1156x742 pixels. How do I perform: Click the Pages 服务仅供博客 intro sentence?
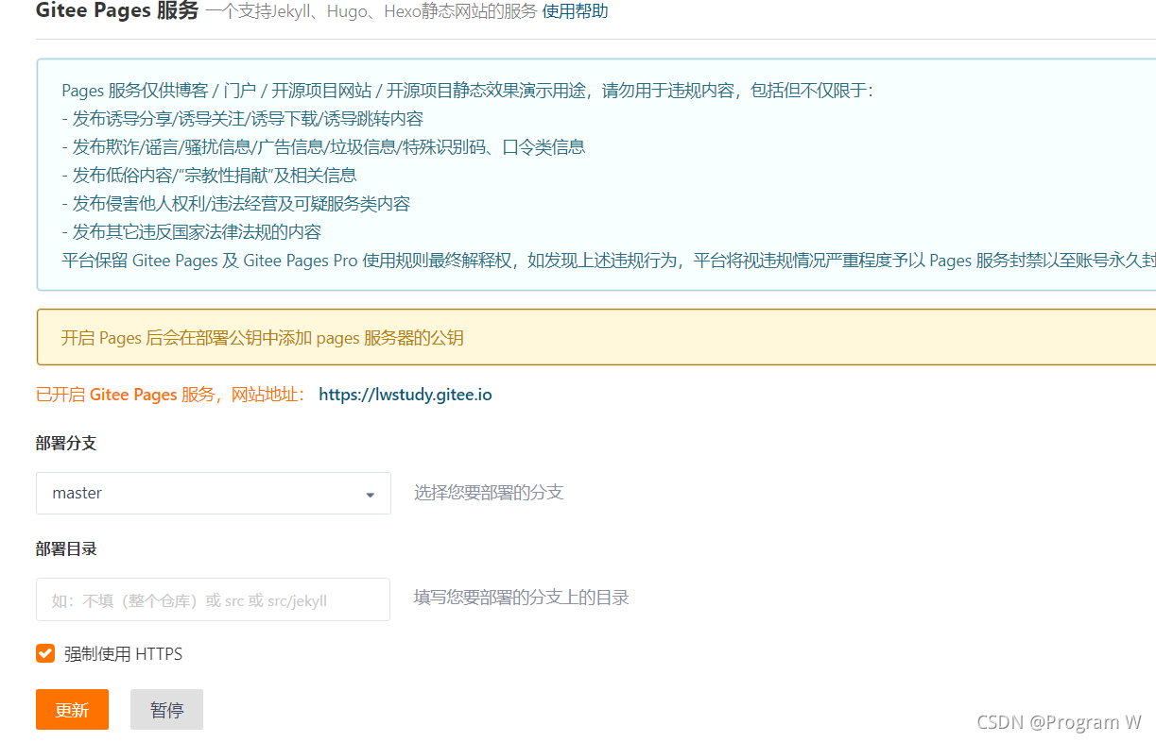coord(468,91)
